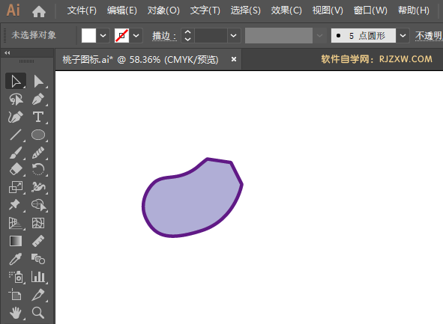Select the Measure ruler tool

coord(38,241)
